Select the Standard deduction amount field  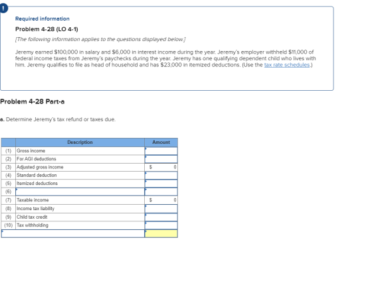pyautogui.click(x=161, y=176)
